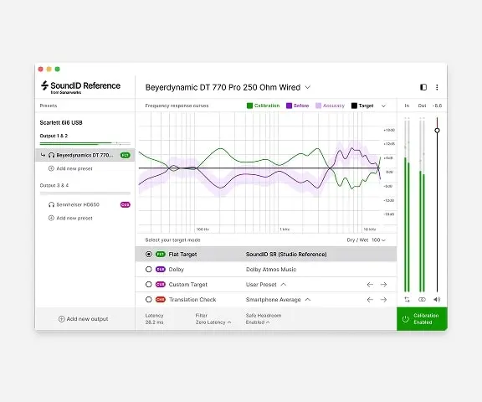The image size is (482, 402).
Task: Click the Output 1 & 2 level bar
Action: [85, 143]
